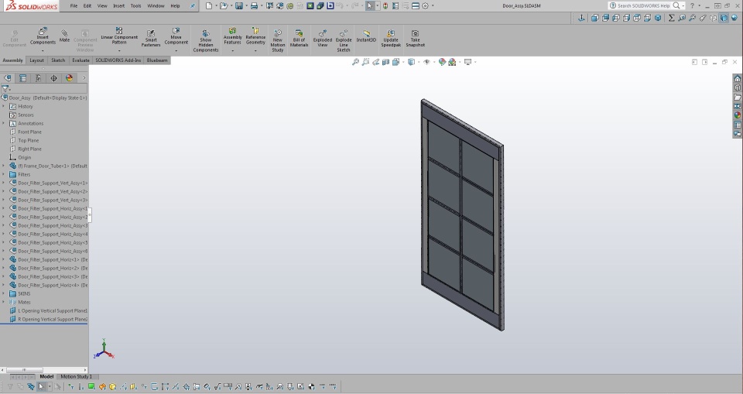Select the Front Plane in the feature tree
The width and height of the screenshot is (743, 394).
[x=29, y=132]
